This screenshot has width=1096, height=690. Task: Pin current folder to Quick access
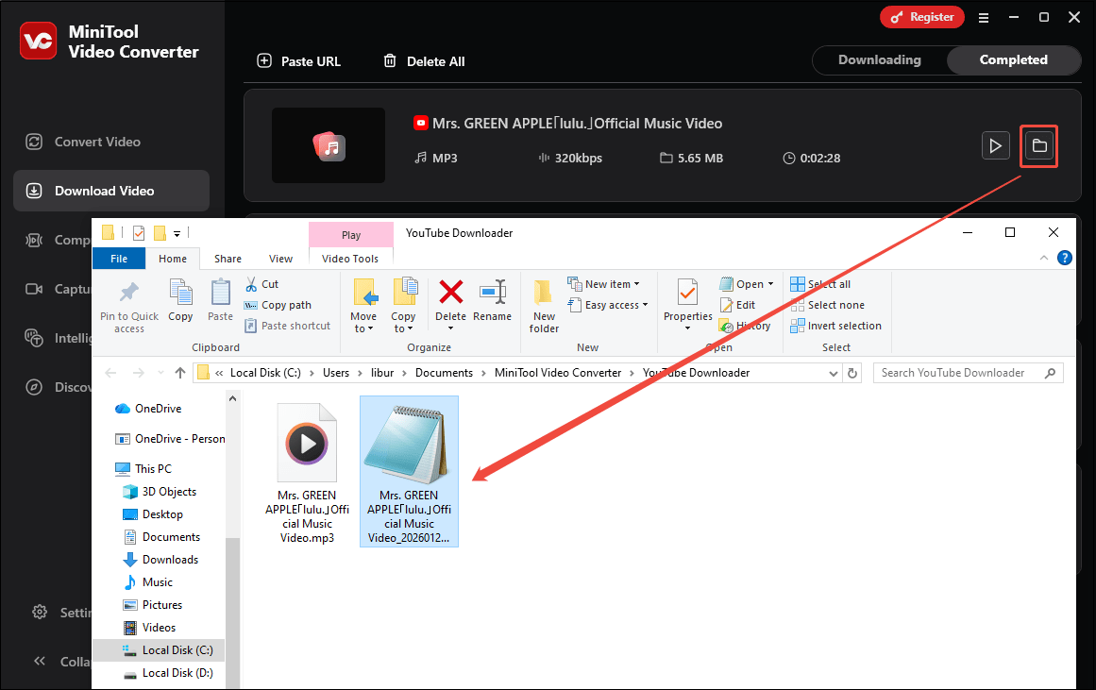pos(128,302)
